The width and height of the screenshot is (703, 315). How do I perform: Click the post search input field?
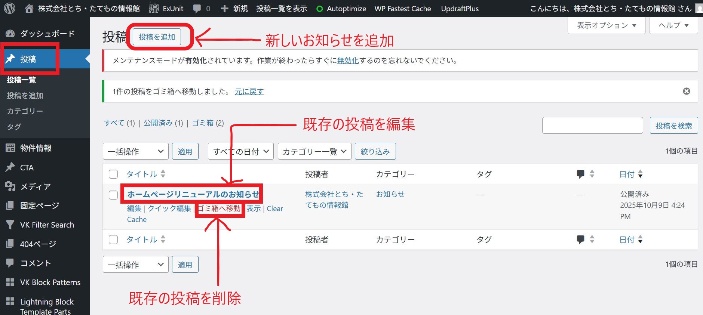click(x=592, y=126)
